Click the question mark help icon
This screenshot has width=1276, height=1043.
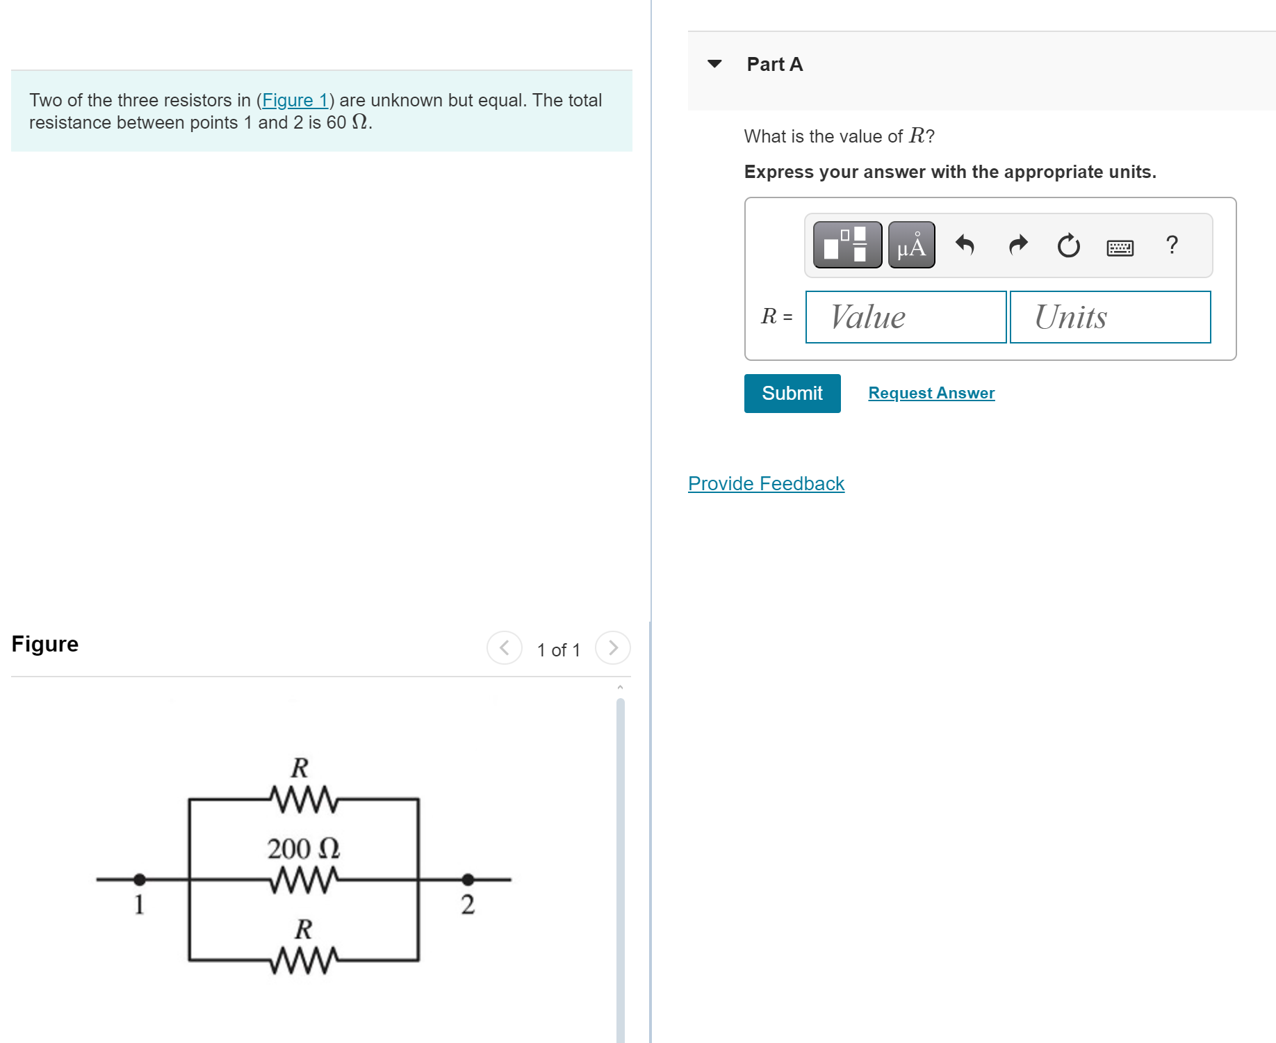(1172, 245)
